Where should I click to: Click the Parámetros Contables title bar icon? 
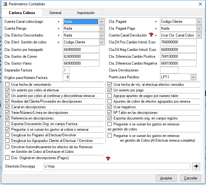coord(5,4)
